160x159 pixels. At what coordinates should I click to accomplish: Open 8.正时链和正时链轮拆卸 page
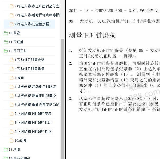(33, 123)
